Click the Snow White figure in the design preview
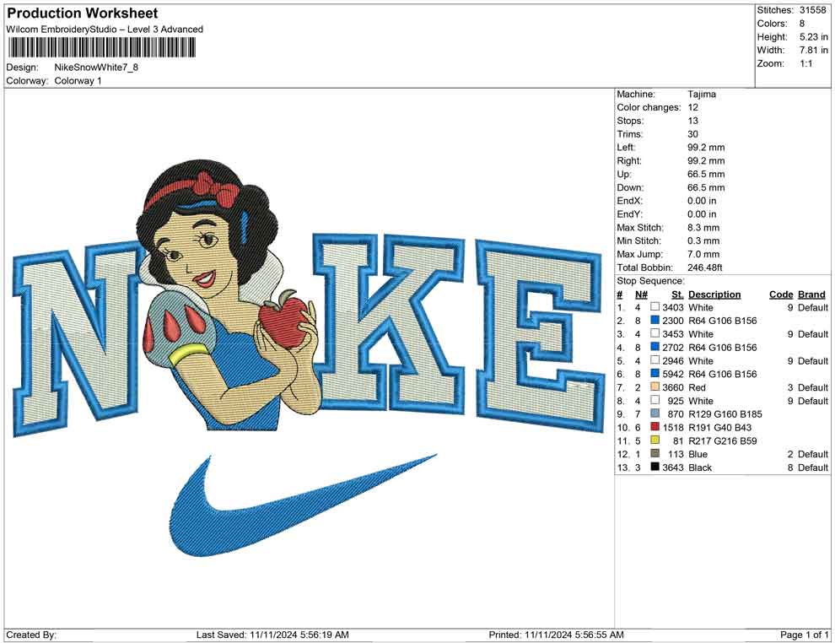The image size is (835, 643). 229,295
